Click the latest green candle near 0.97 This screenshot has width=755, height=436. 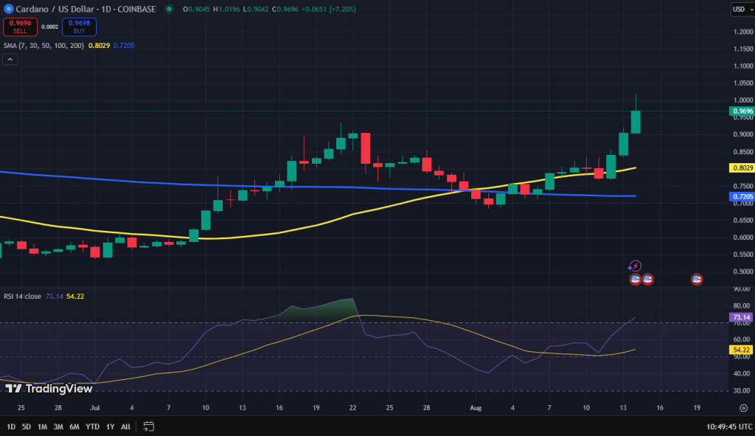(x=636, y=122)
